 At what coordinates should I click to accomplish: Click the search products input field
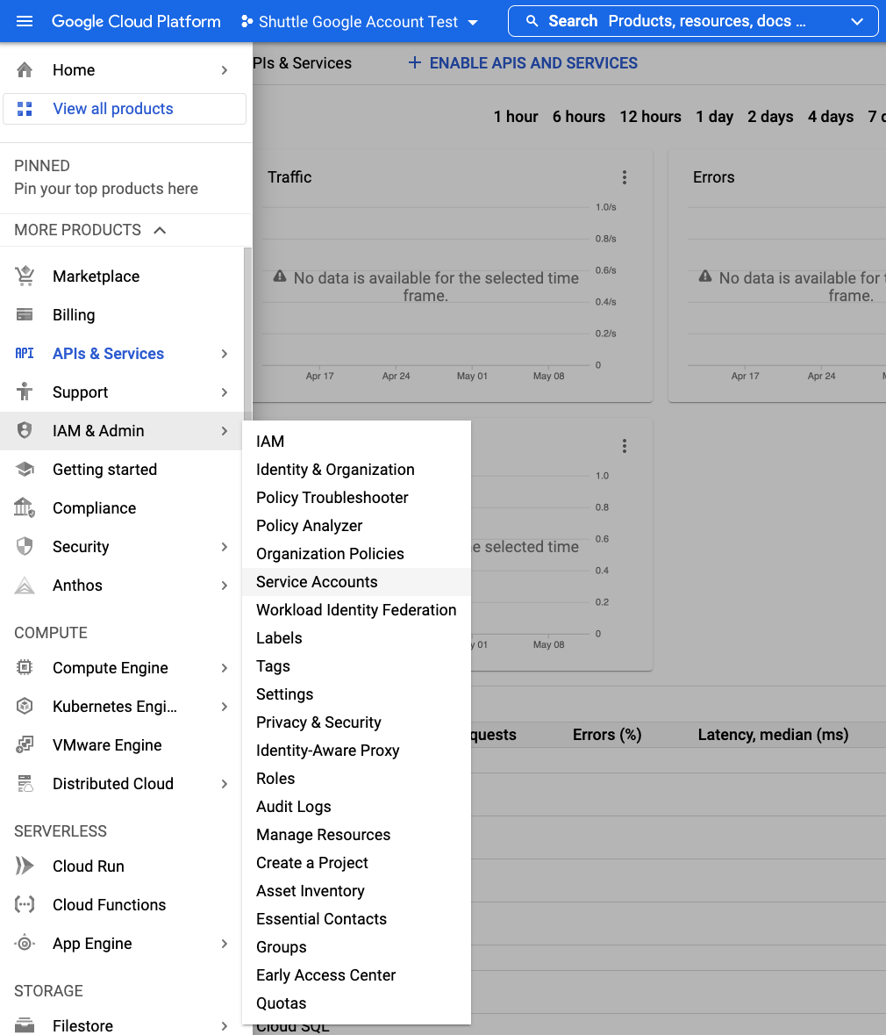click(693, 22)
